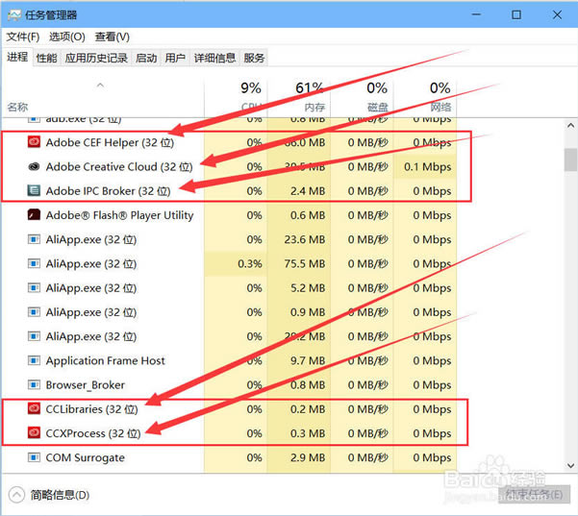Screen dimensions: 578x516
Task: Click Application Frame Host's 9.7 MB value
Action: (308, 360)
